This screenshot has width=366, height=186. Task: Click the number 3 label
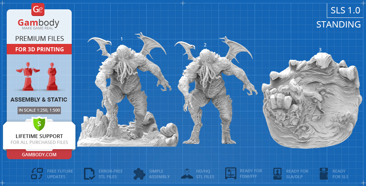pos(320,50)
